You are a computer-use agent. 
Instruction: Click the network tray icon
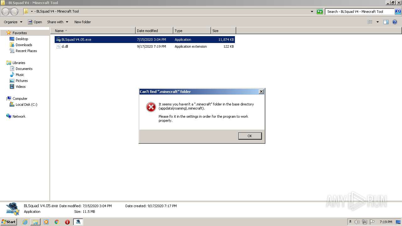tap(365, 222)
